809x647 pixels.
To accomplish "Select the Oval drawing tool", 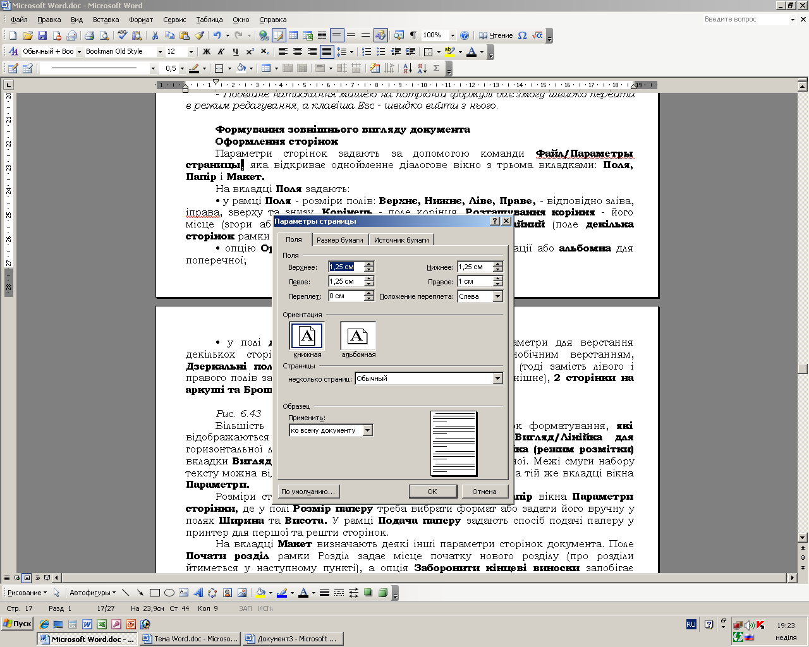I will coord(169,593).
